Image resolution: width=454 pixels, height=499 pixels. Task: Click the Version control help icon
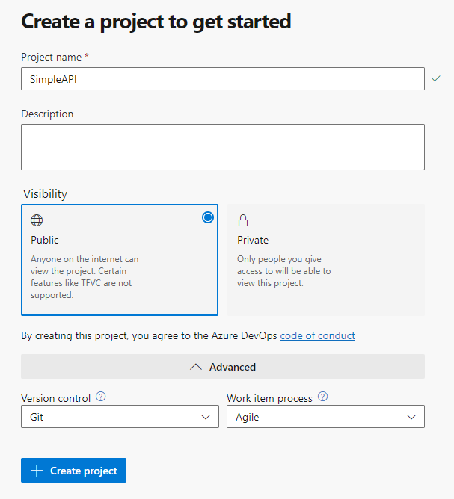click(101, 397)
